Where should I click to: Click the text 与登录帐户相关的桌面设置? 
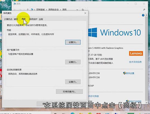pyautogui.click(x=21, y=54)
